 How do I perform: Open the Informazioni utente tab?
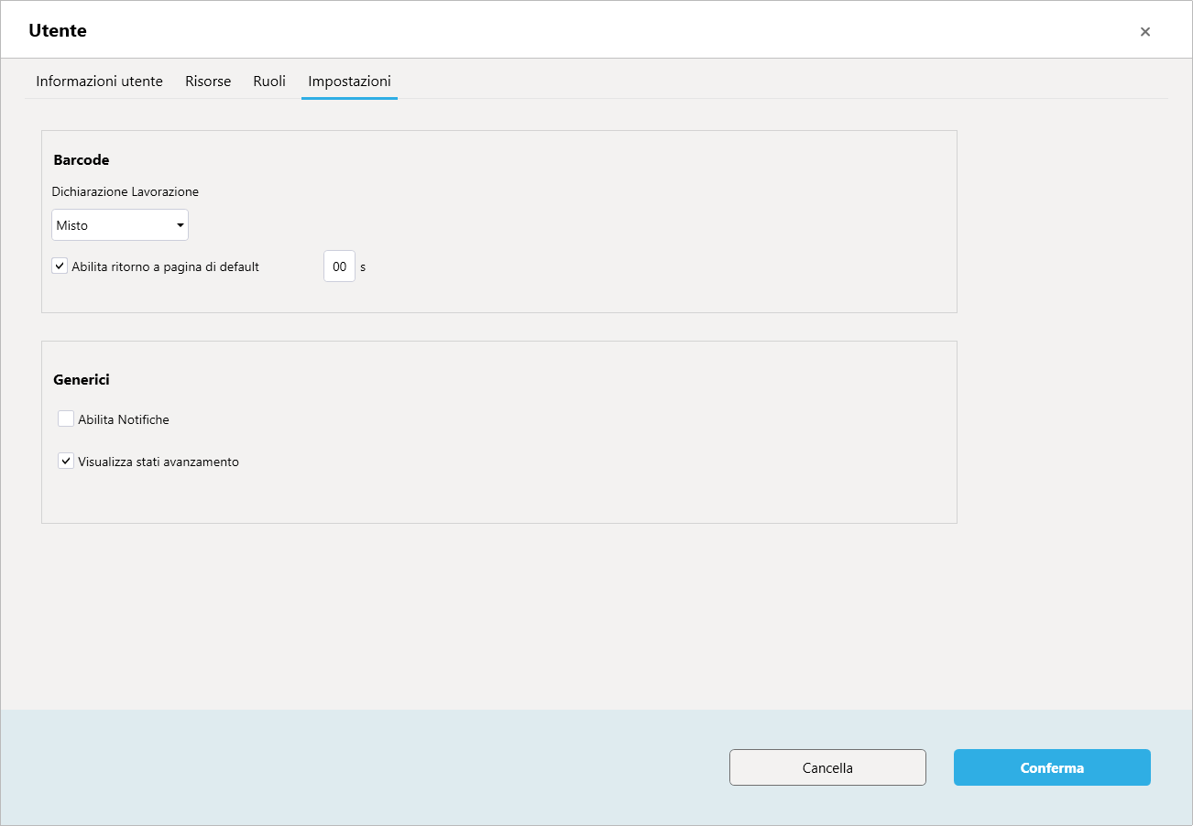(x=99, y=81)
